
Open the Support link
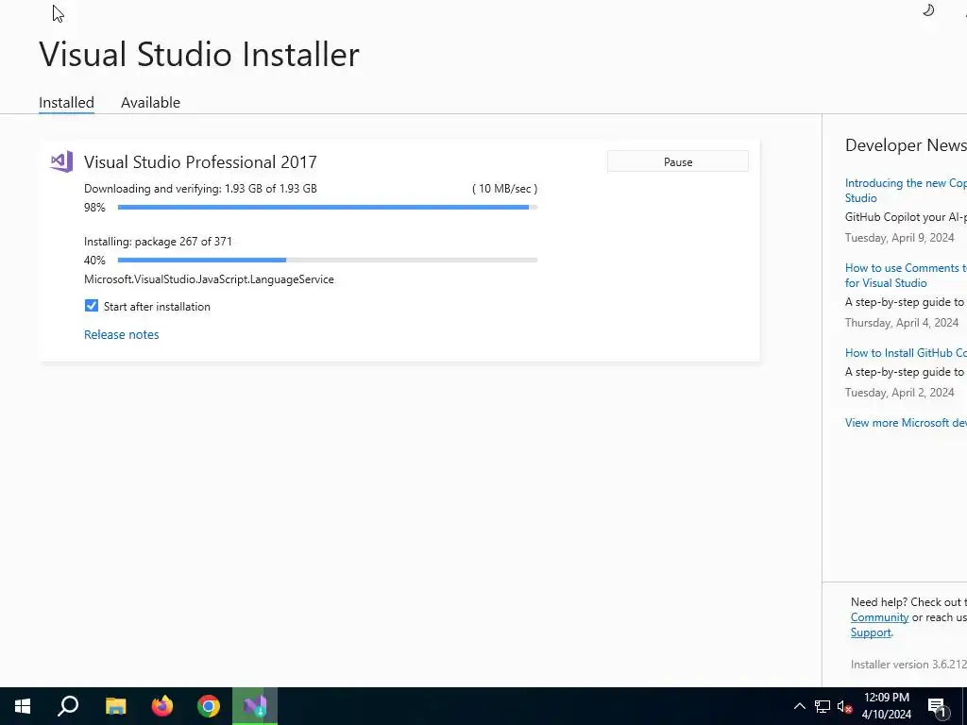871,632
